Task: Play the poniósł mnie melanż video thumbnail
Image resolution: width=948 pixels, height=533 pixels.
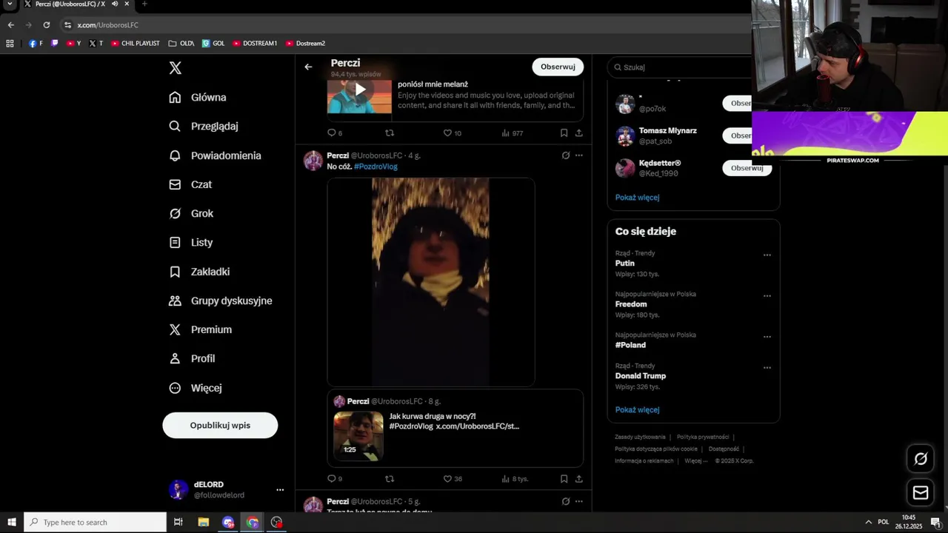Action: (x=359, y=90)
